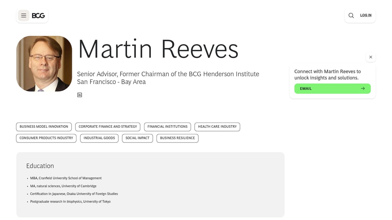The height and width of the screenshot is (220, 392).
Task: Select the HEALTH CARE INDUSTRY tag
Action: tap(217, 127)
